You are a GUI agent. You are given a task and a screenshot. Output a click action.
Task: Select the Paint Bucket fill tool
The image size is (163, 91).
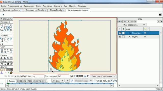click(x=8, y=39)
